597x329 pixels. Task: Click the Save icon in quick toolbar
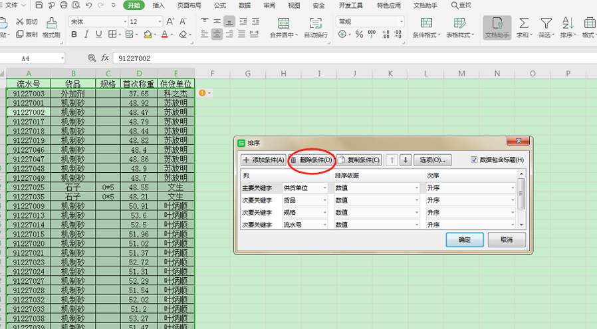click(x=39, y=5)
